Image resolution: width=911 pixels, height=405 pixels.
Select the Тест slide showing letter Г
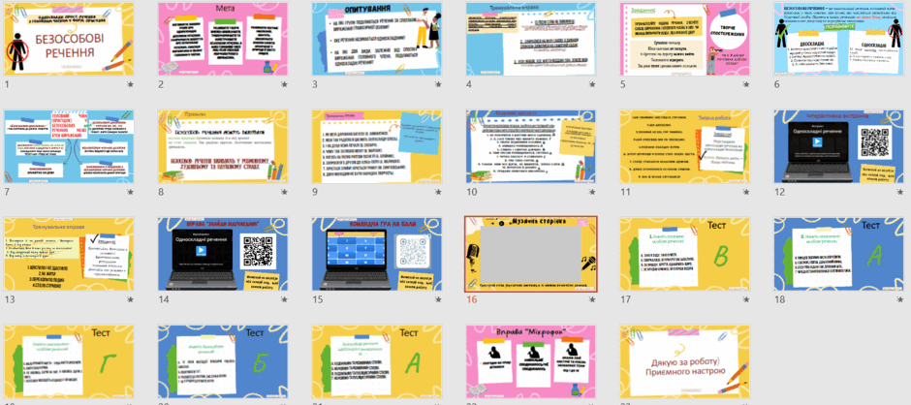[69, 361]
